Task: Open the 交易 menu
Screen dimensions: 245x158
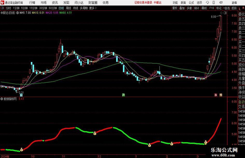Action: (106, 3)
